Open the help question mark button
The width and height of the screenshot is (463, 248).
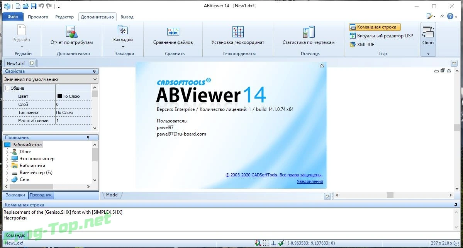[450, 16]
